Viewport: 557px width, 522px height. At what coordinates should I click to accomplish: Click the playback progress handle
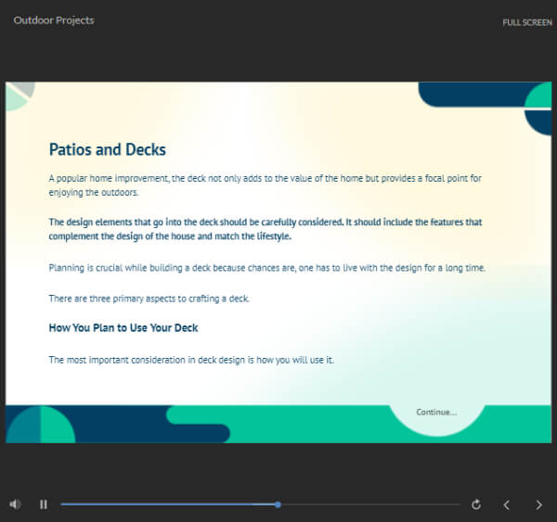[x=278, y=504]
